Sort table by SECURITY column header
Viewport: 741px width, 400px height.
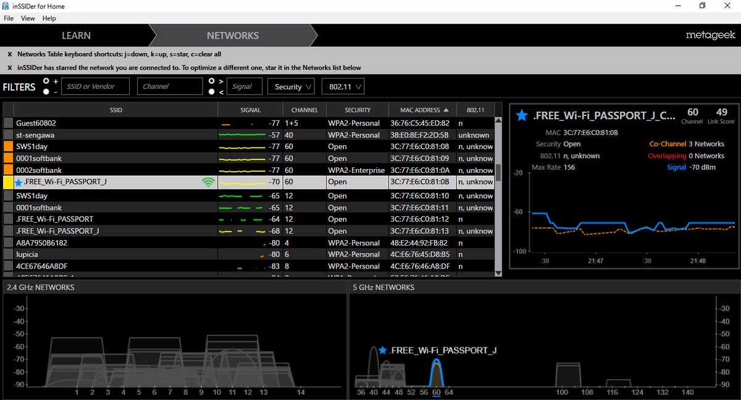pos(358,110)
